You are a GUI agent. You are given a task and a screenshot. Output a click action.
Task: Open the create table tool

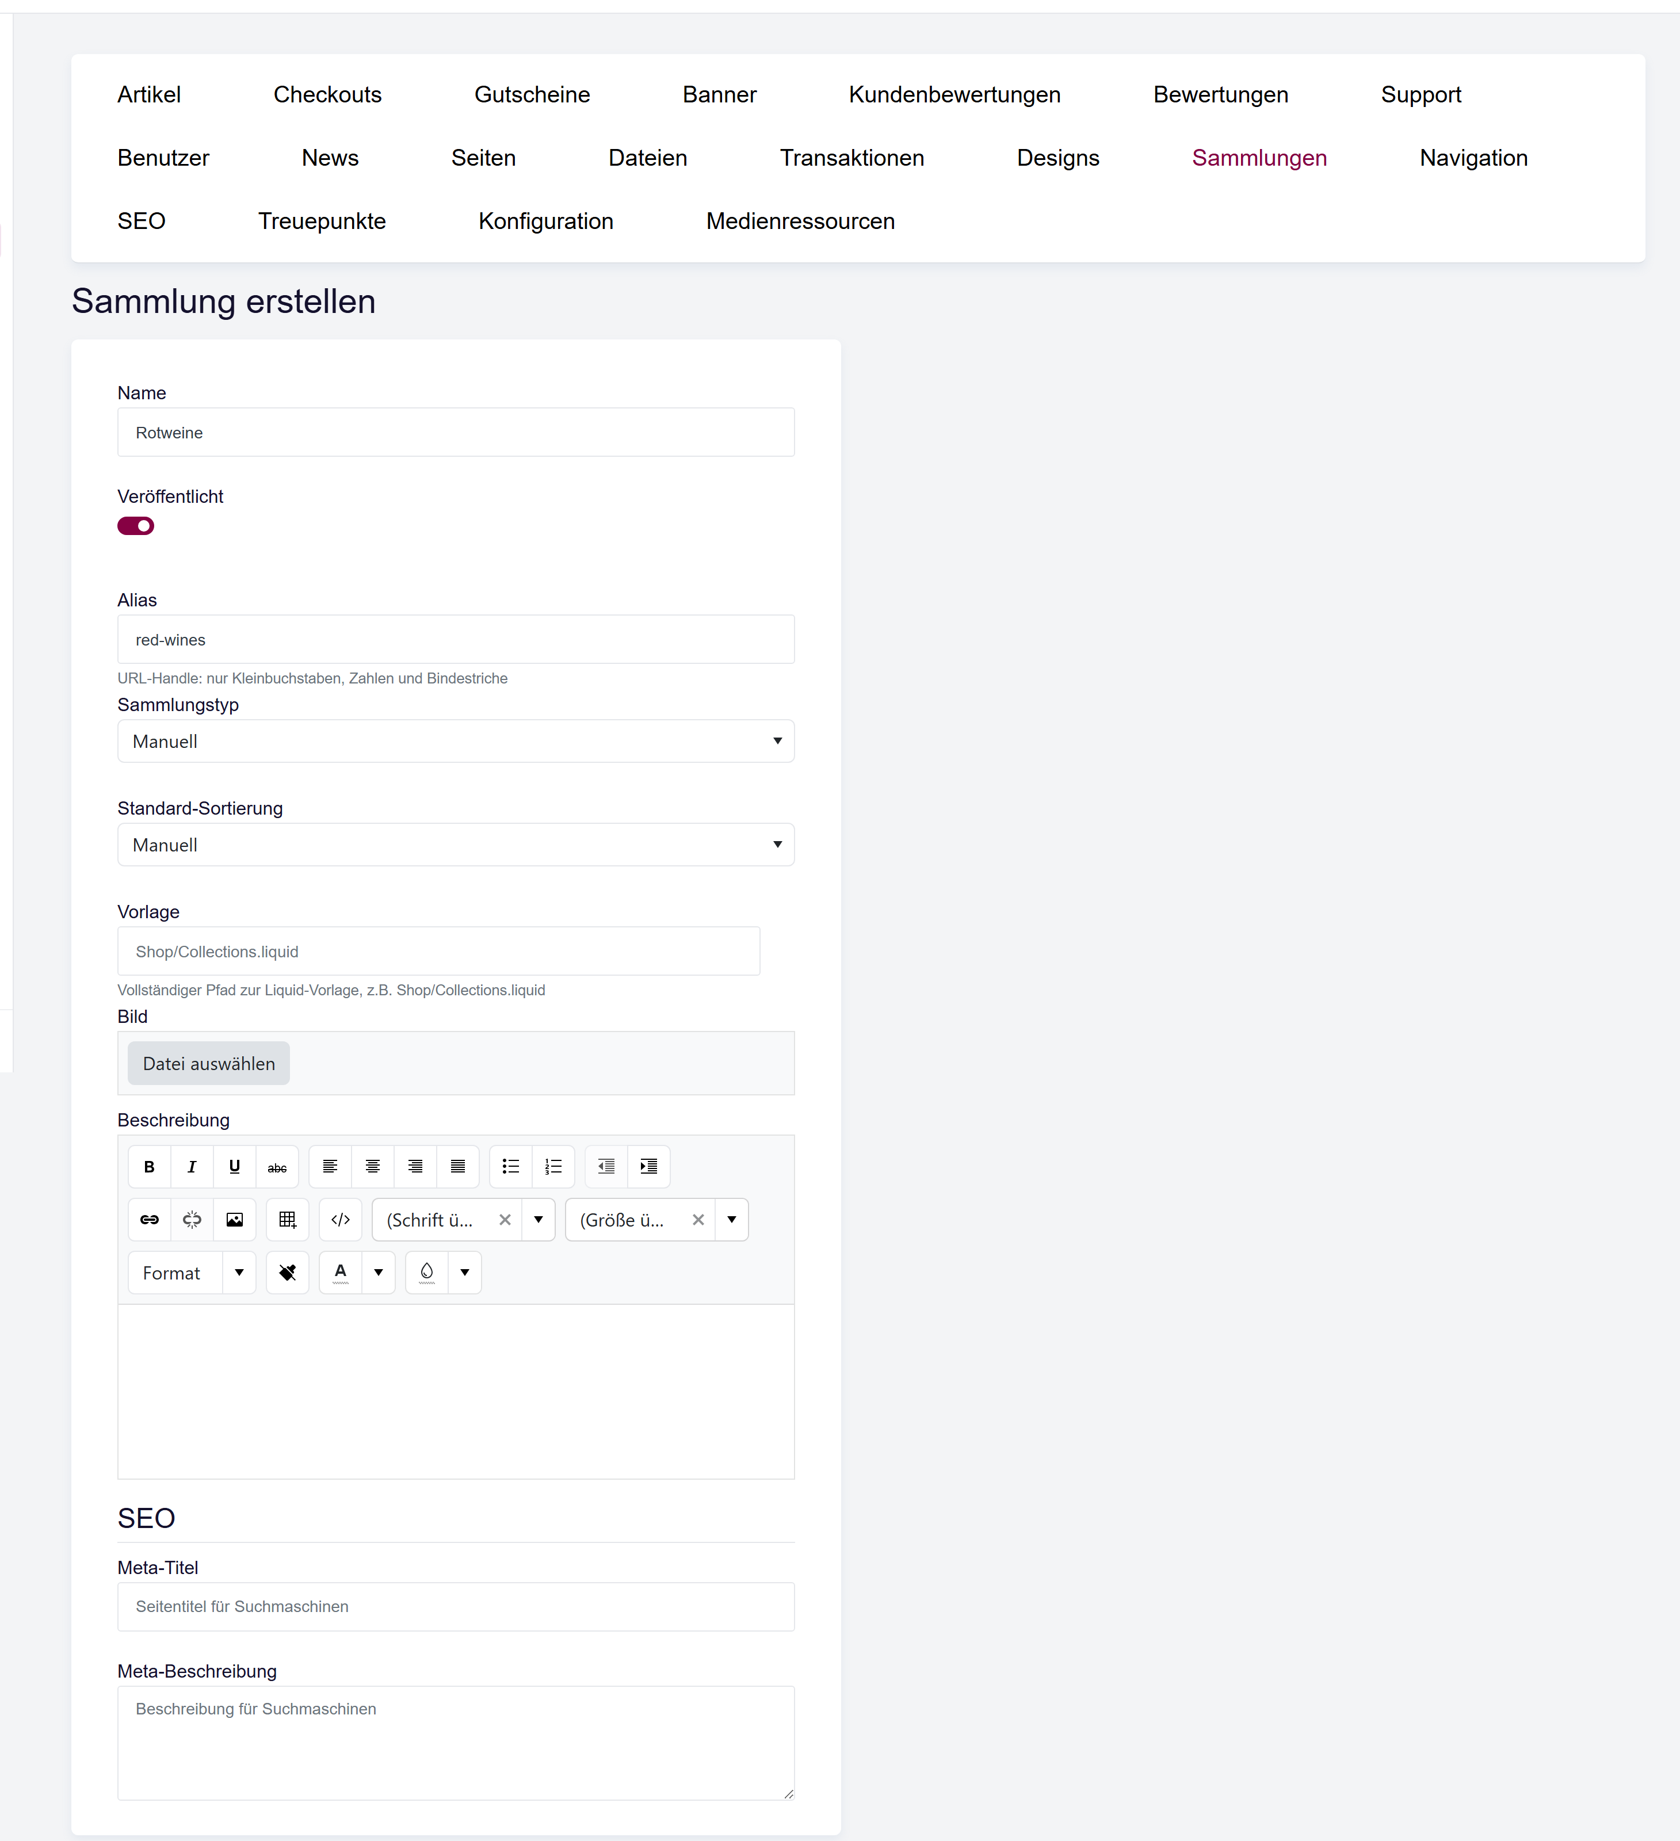288,1219
